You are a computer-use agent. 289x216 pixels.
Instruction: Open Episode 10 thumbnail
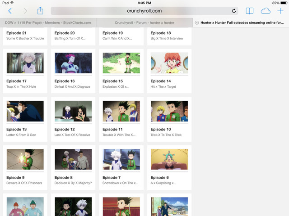(x=169, y=111)
